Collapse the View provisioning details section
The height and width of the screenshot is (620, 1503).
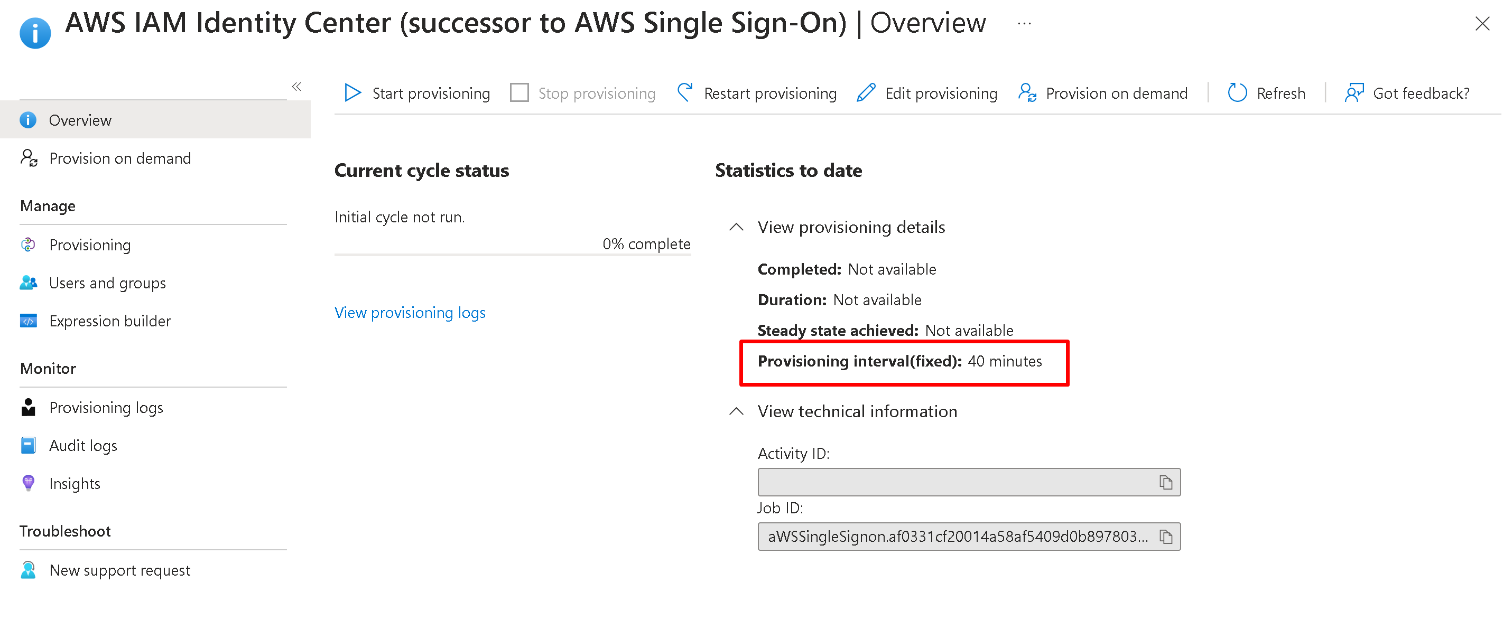(736, 227)
